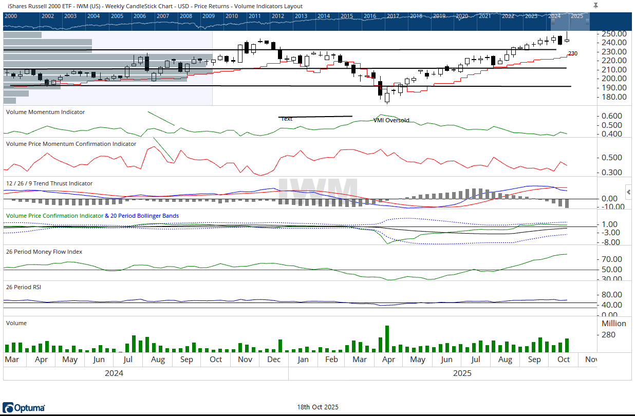The width and height of the screenshot is (635, 416).
Task: Select the 'VMI Oversold' text annotation
Action: coord(391,120)
